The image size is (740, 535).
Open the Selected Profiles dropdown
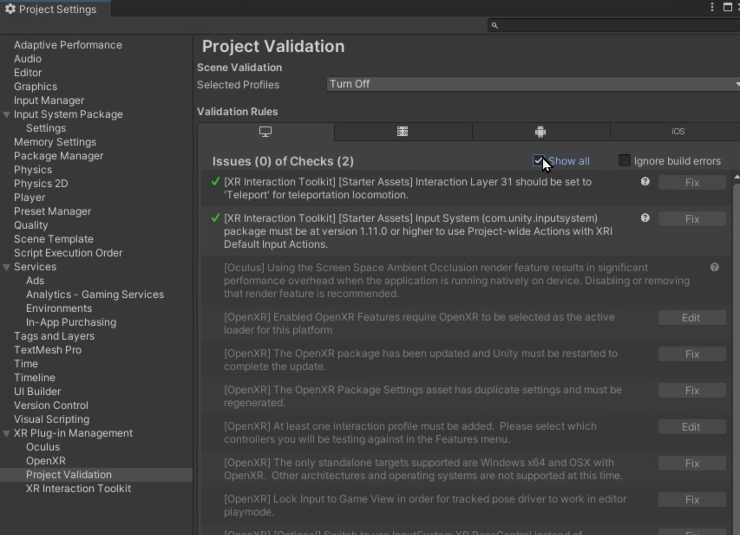pos(533,84)
